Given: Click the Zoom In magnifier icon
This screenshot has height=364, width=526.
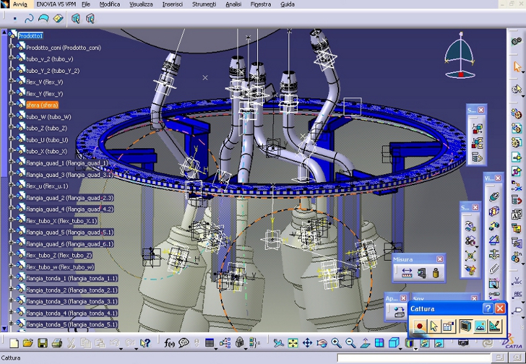Looking at the screenshot, I should click(x=336, y=343).
